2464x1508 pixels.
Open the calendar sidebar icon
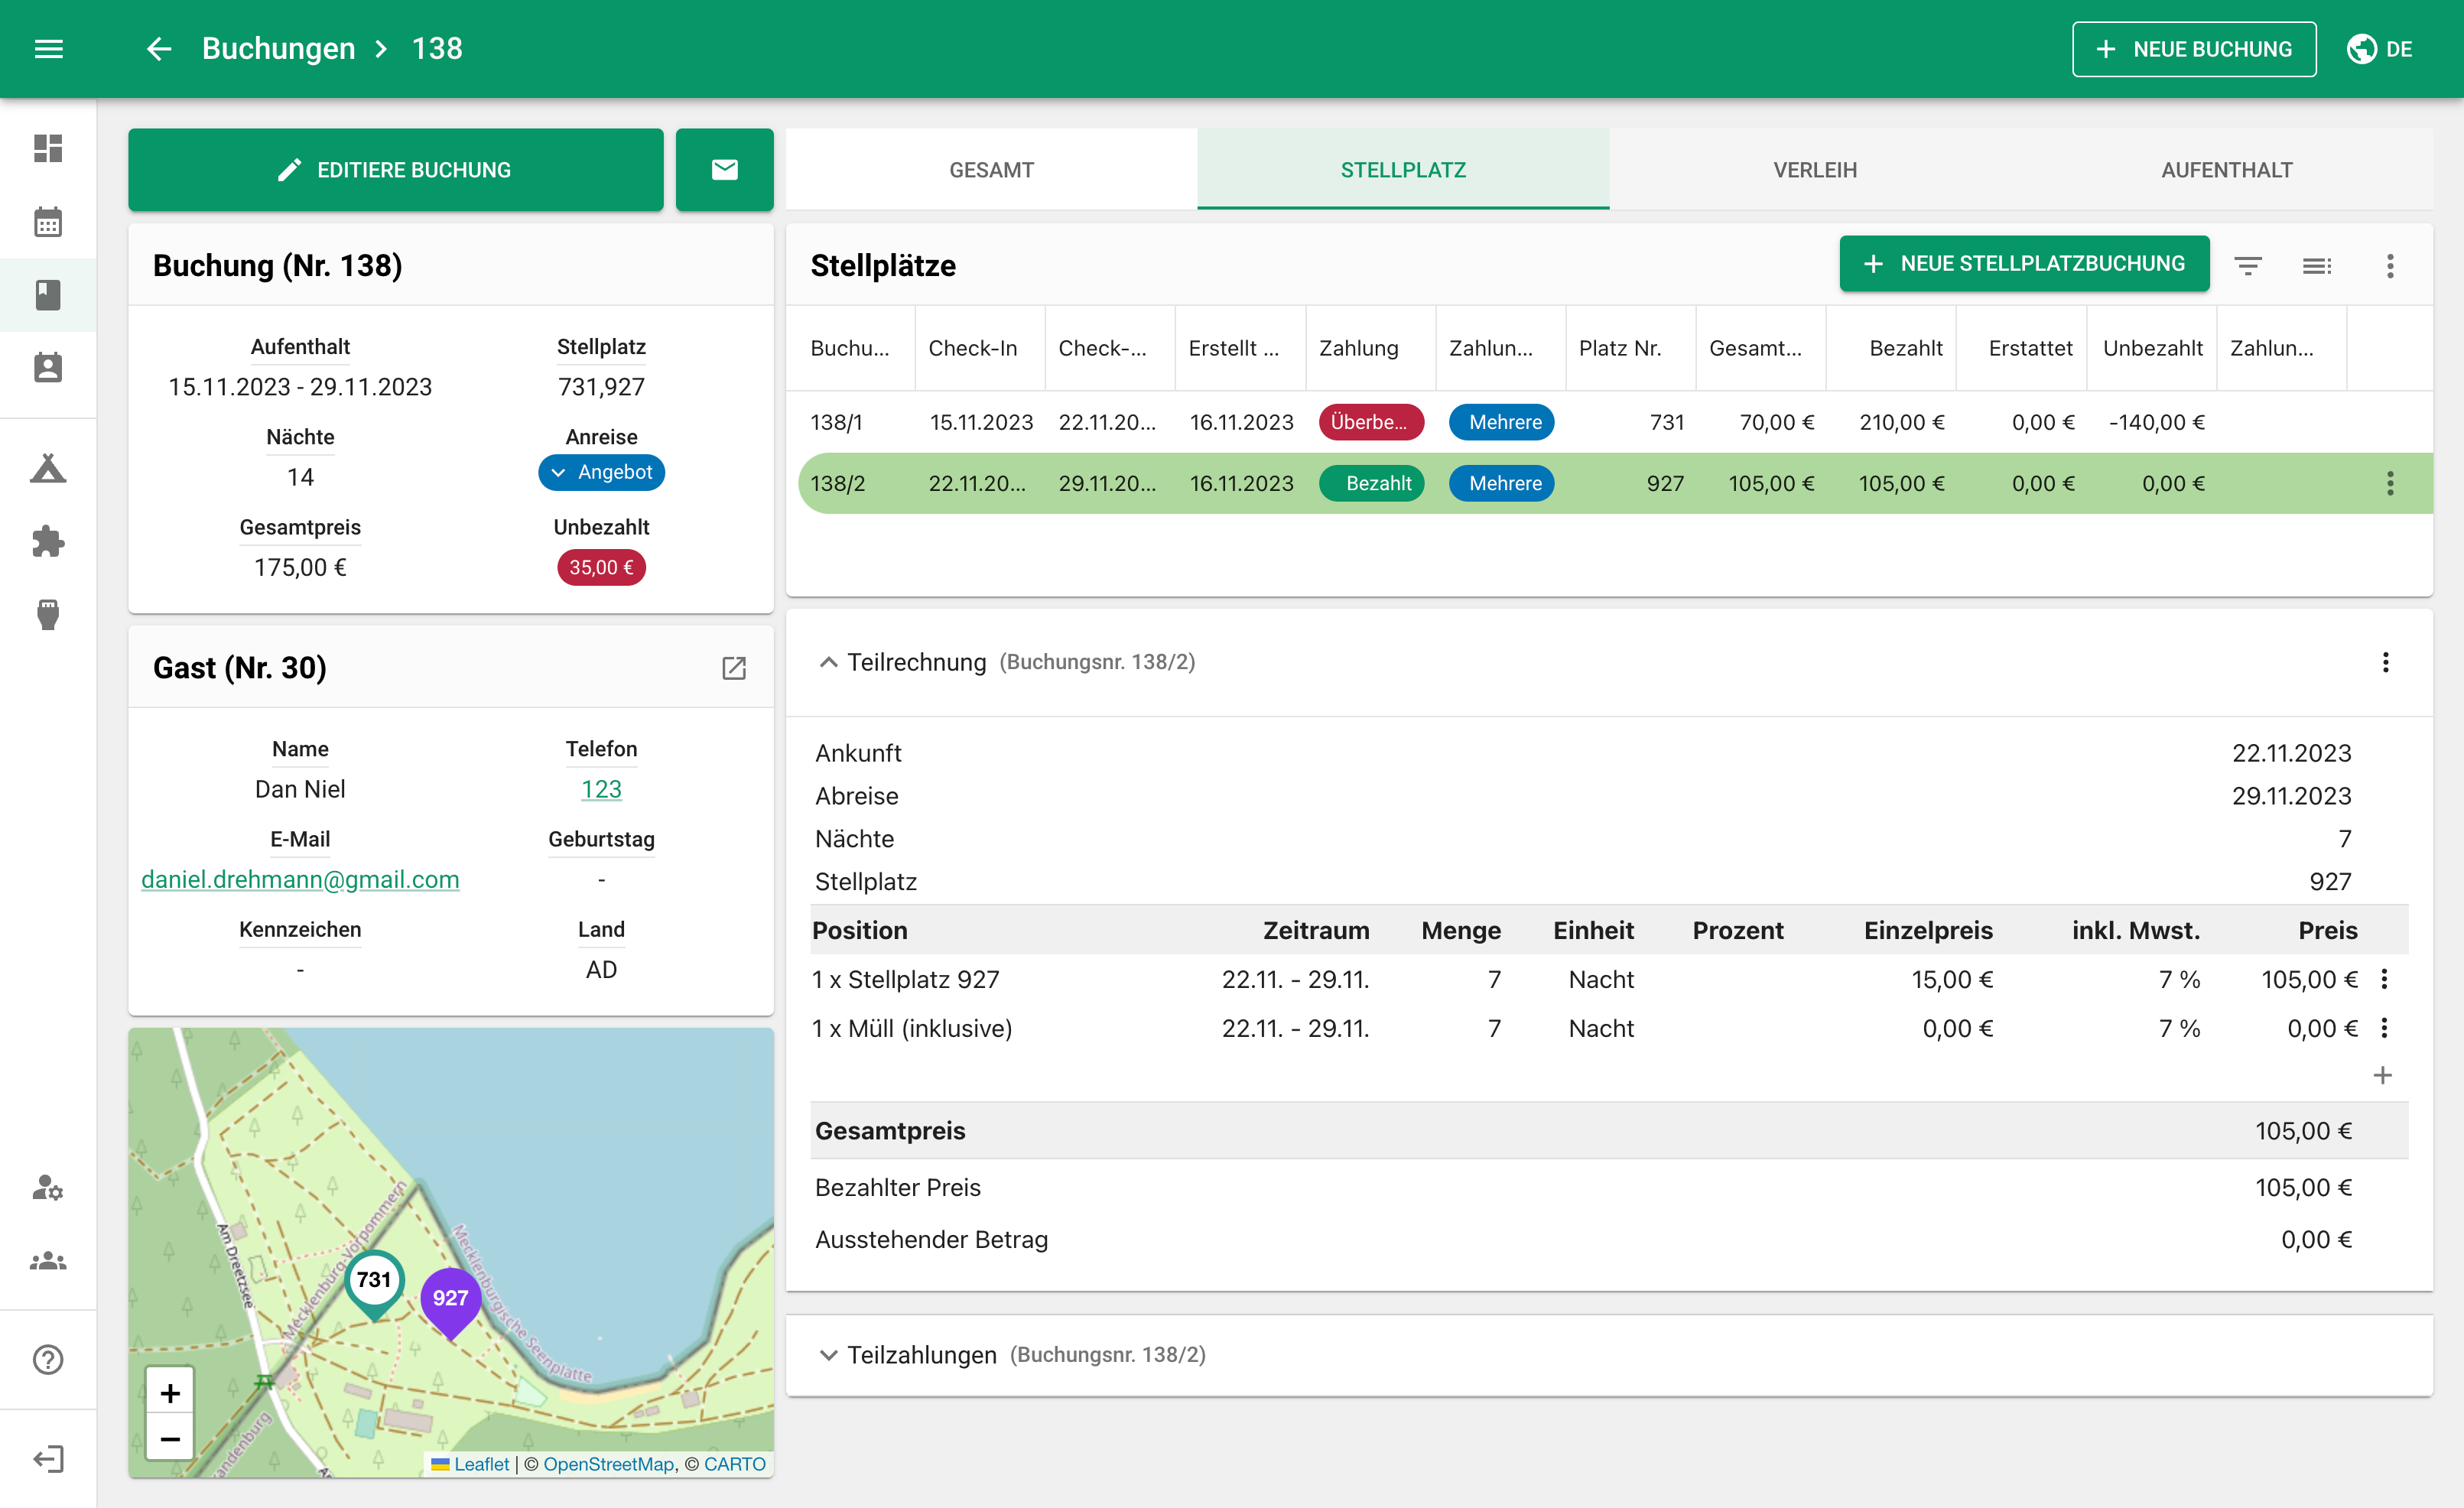coord(48,221)
